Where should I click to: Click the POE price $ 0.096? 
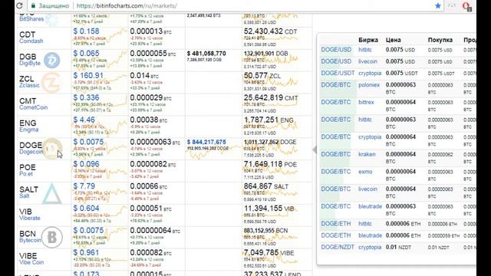click(x=86, y=164)
